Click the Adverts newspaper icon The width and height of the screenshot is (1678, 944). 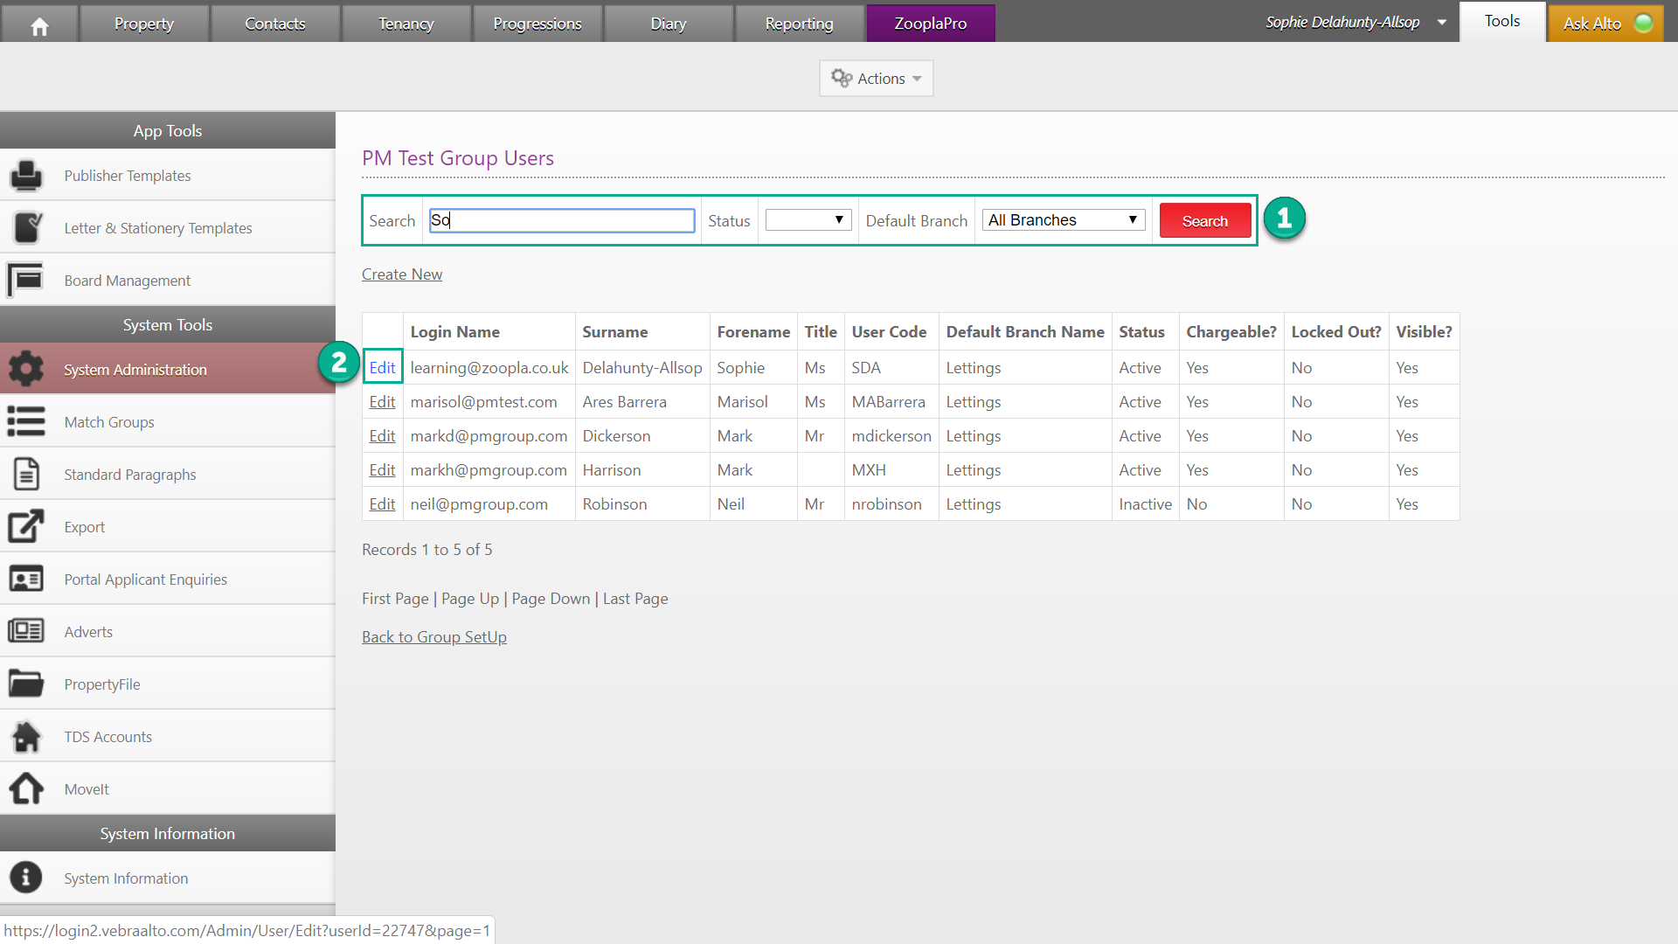click(26, 631)
